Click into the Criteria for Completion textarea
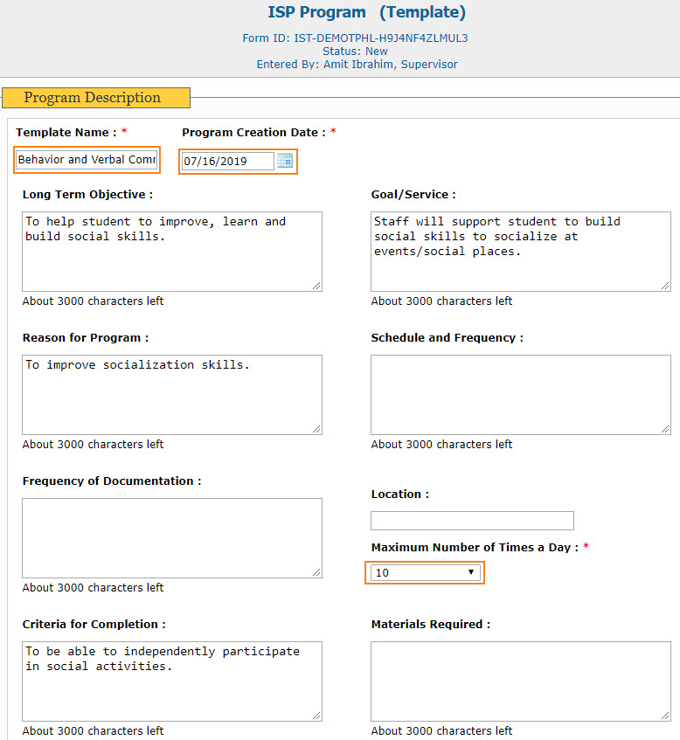The image size is (680, 740). [172, 681]
